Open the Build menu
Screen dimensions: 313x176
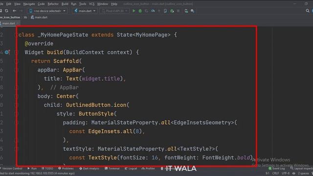(x=65, y=4)
